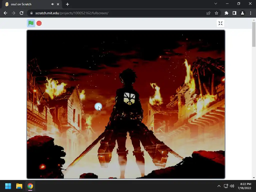Show hidden system tray icons
The height and width of the screenshot is (192, 256).
(219, 186)
